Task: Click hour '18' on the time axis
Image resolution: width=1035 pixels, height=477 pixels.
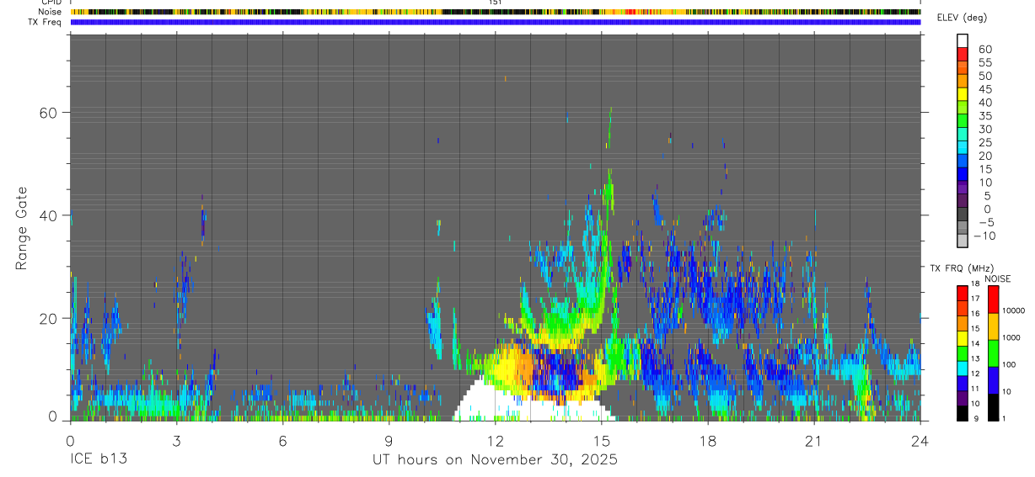Action: click(707, 439)
